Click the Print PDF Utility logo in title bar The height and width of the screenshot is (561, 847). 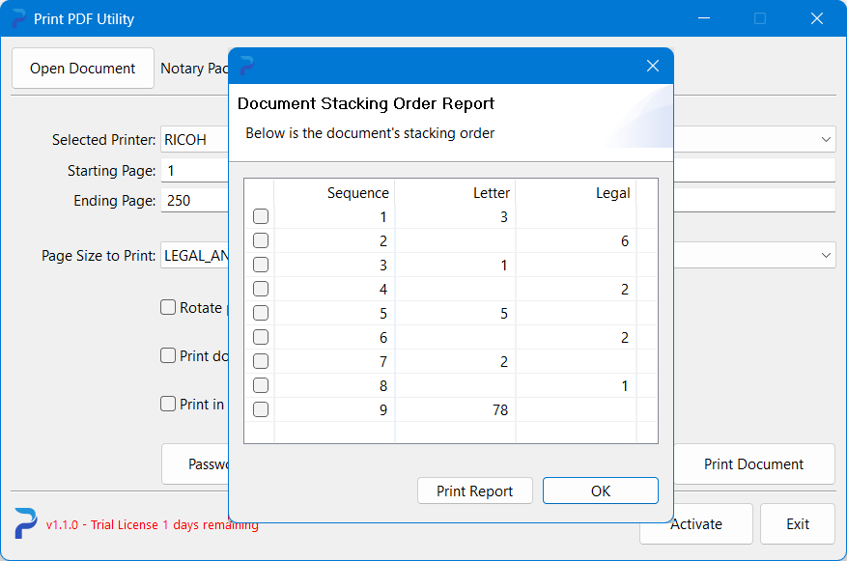(x=18, y=19)
